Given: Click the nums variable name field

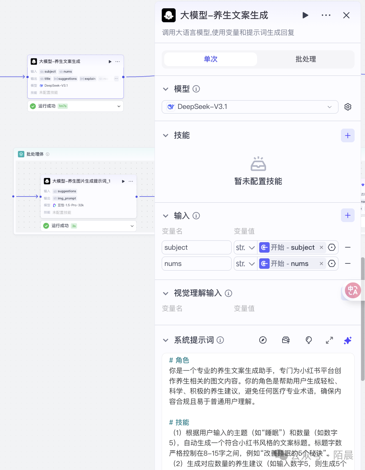Looking at the screenshot, I should [x=196, y=264].
